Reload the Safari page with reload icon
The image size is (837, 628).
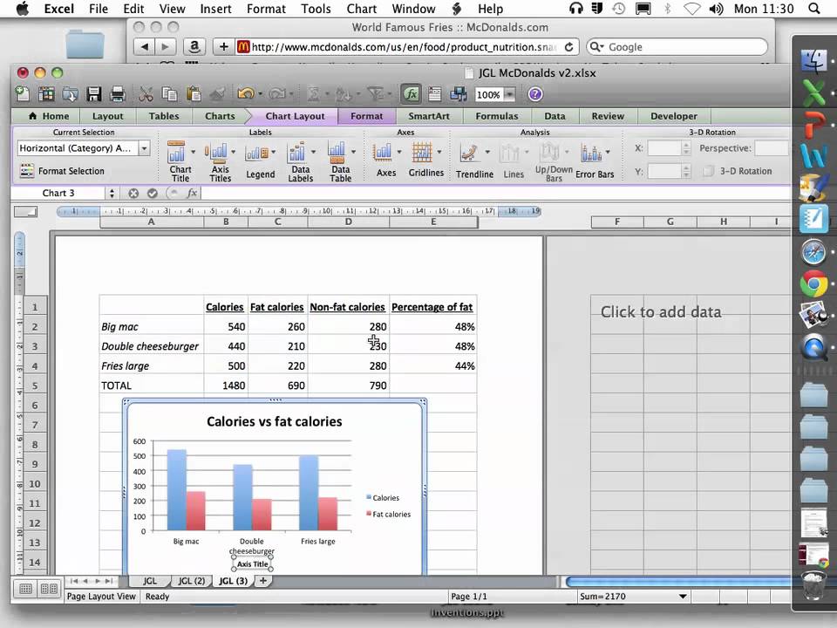point(569,47)
